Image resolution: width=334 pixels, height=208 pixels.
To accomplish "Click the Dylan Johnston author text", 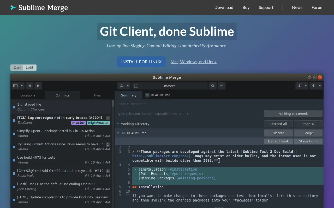I will click(153, 114).
